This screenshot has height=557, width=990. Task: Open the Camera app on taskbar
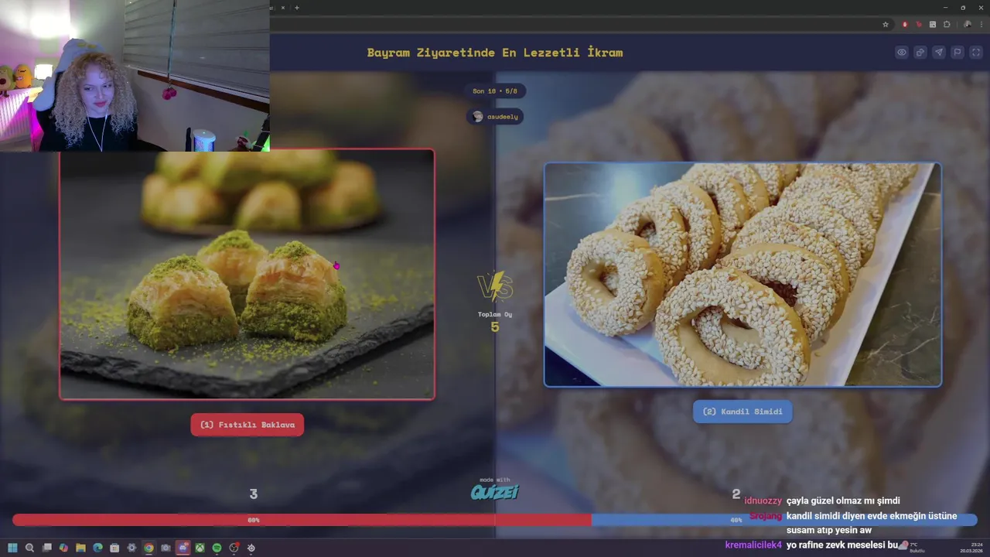pyautogui.click(x=166, y=548)
